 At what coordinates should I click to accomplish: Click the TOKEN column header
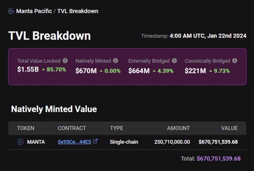point(26,128)
